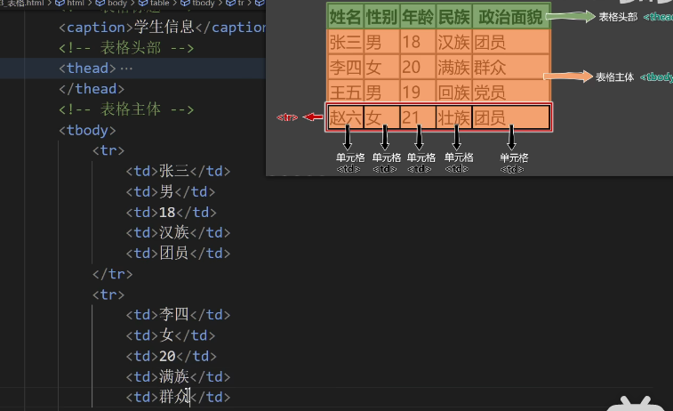Click the 汉族 cell in the diagram table
Screen dimensions: 673x411
click(x=454, y=42)
